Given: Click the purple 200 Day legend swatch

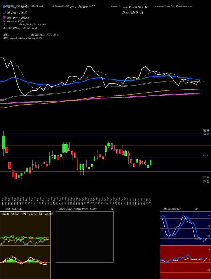Looking at the screenshot, I should click(4, 17).
